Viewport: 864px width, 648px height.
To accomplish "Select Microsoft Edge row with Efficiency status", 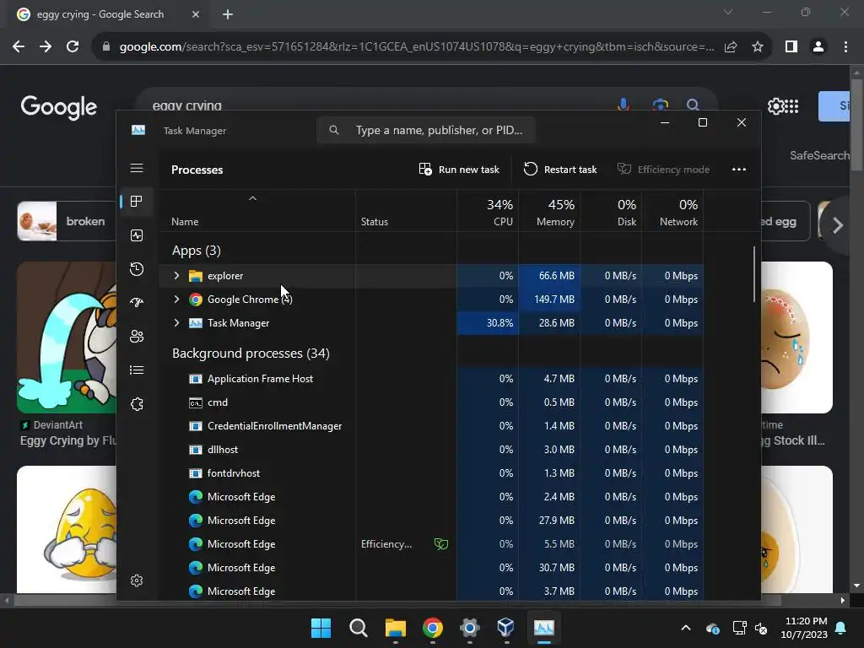I will tap(431, 544).
